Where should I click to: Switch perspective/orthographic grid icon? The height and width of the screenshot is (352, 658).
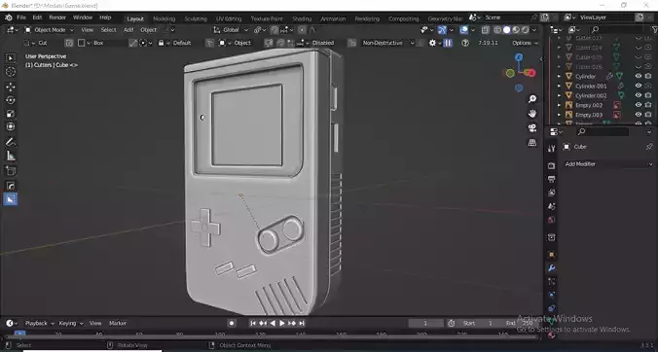[x=532, y=143]
